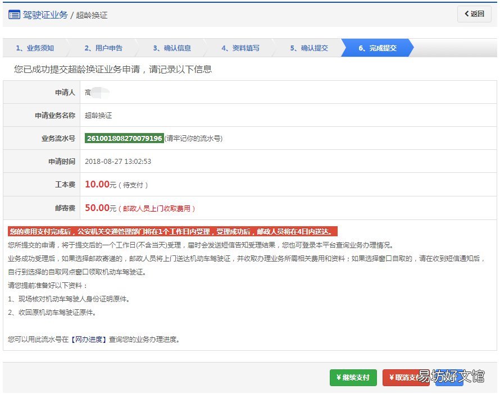500x394 pixels.
Task: Click the 申请时间 label
Action: tap(62, 162)
